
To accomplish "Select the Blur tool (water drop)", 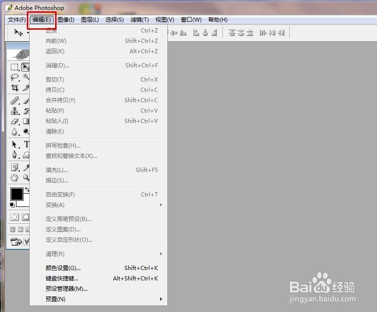I will pyautogui.click(x=15, y=131).
